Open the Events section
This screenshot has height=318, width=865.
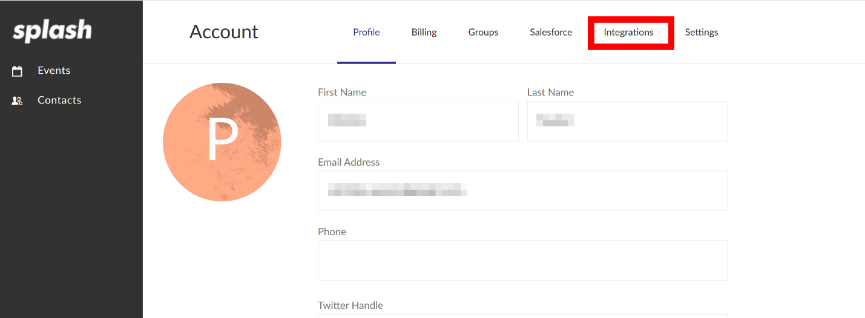tap(54, 70)
